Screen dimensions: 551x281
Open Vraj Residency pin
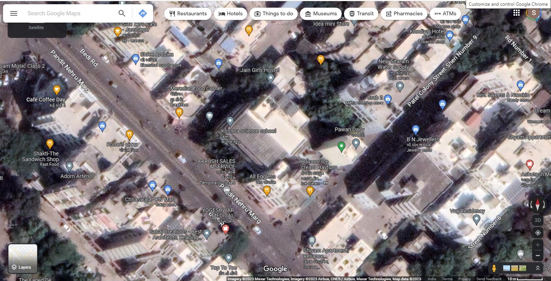(476, 219)
